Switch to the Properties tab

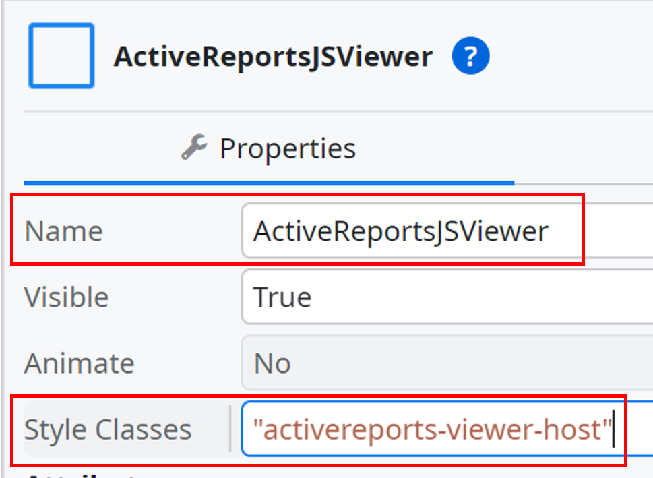(x=269, y=148)
